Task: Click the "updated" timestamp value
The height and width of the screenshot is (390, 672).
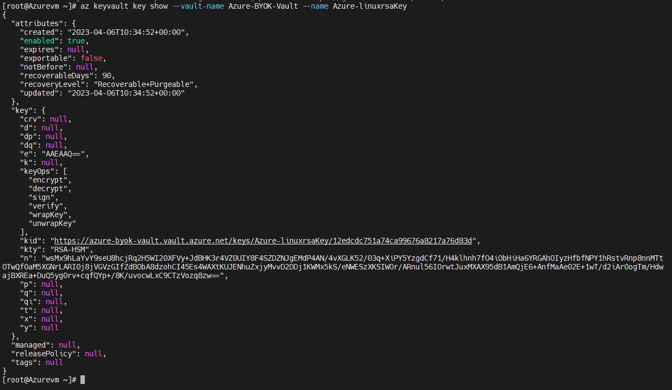Action: point(126,93)
